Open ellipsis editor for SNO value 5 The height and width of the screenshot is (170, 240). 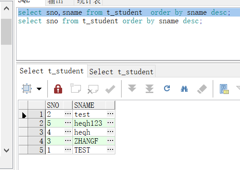point(68,123)
